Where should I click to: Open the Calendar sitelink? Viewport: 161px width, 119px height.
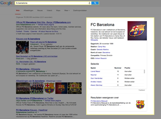34,31
